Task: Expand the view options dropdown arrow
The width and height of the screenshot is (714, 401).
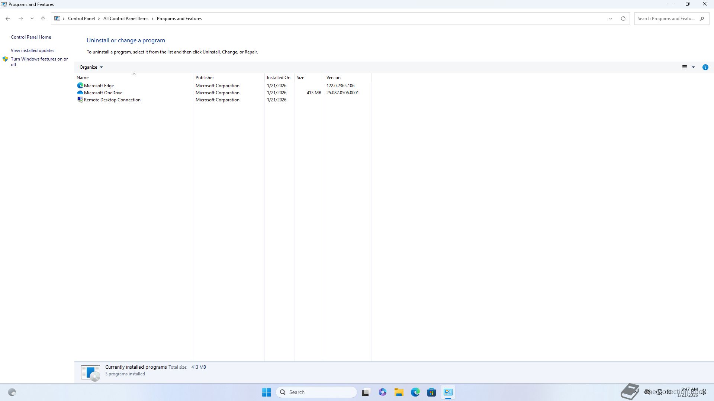Action: pos(693,67)
